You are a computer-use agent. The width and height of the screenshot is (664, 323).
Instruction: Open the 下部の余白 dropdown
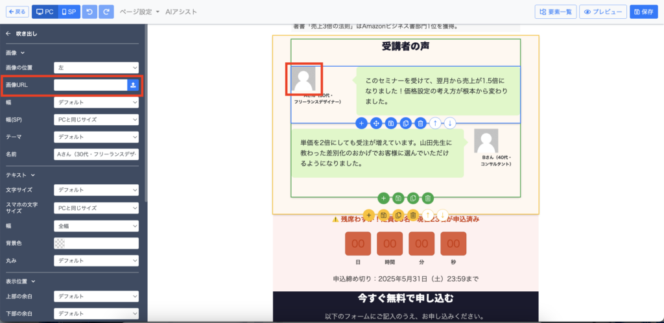(x=96, y=314)
